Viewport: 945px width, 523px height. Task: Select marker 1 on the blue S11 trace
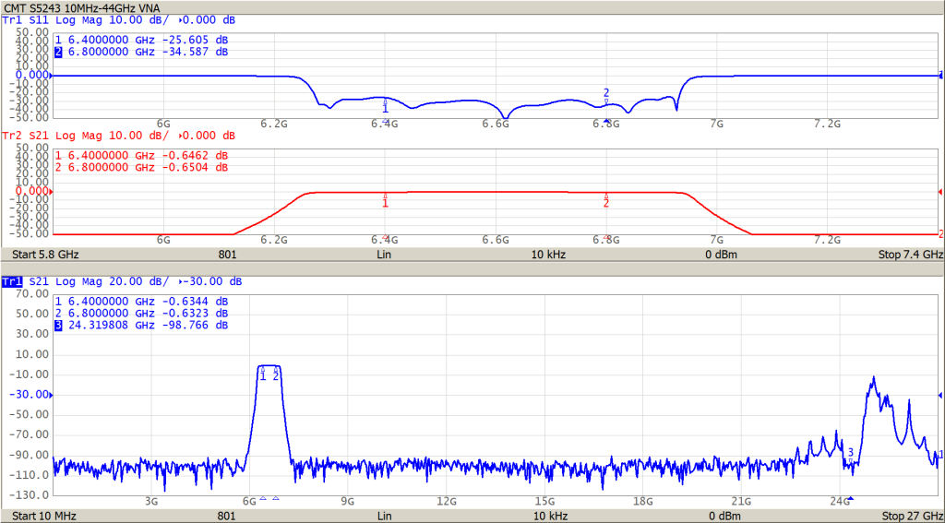[385, 109]
